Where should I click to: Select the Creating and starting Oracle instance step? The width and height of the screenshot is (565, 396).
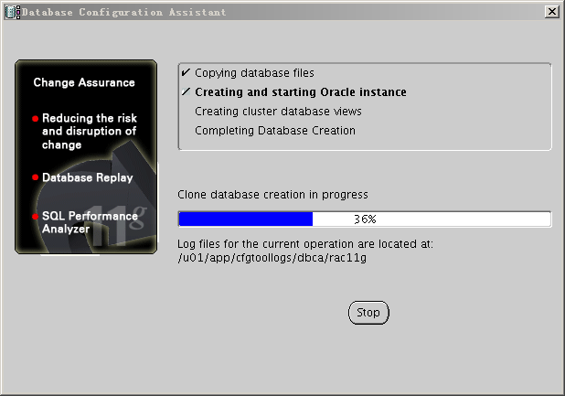coord(301,92)
